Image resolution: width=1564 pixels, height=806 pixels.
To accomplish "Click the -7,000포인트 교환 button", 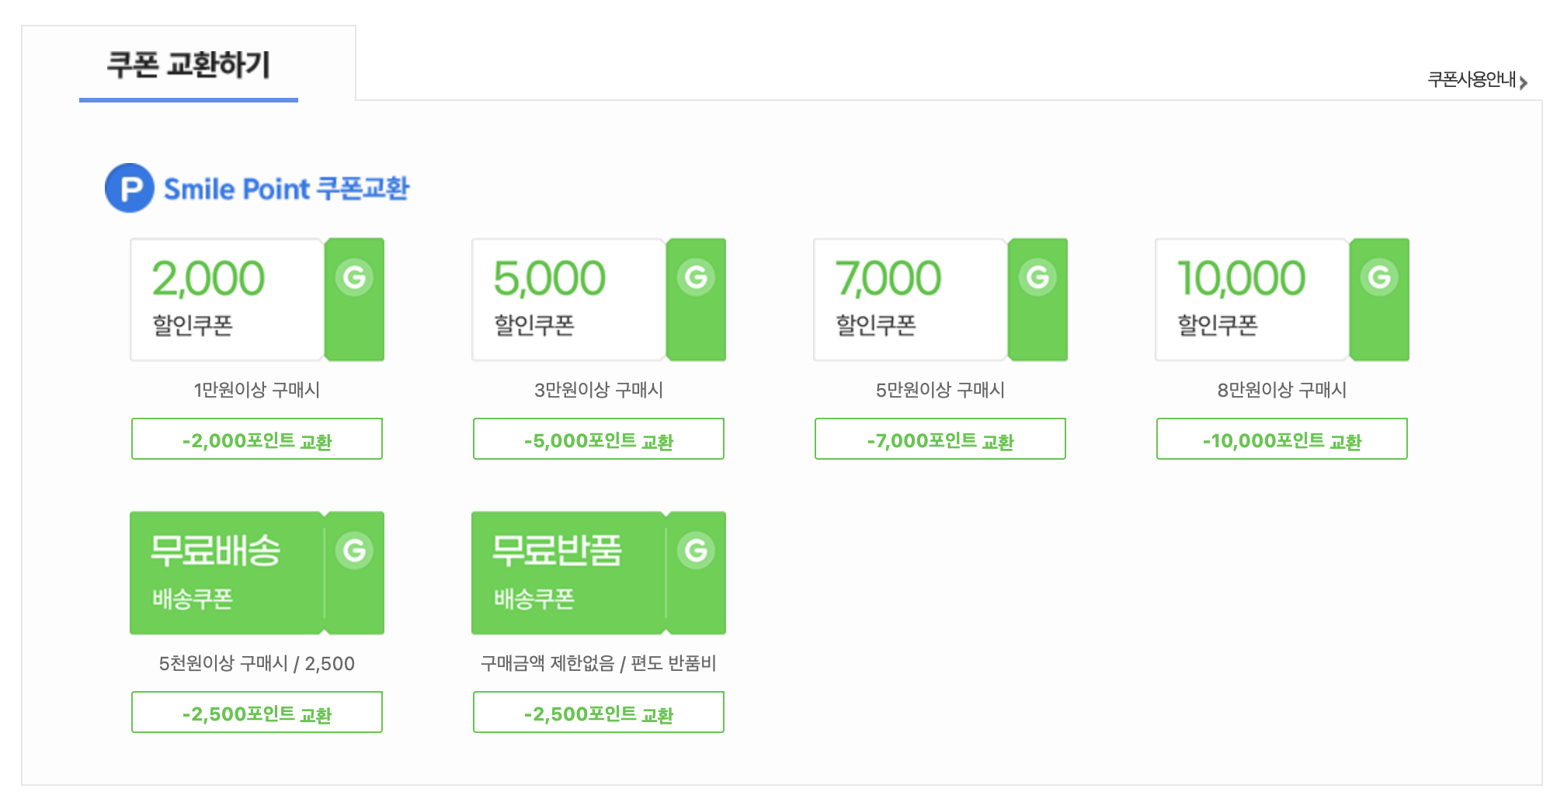I will [x=940, y=439].
